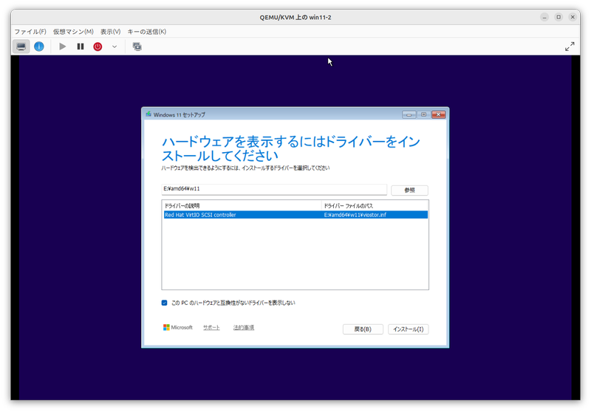The image size is (591, 412).
Task: Switch VM viewer to fullscreen
Action: point(570,47)
